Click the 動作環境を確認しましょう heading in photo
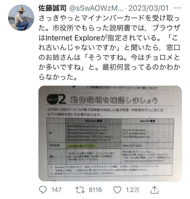190x199 pixels. coord(114,100)
